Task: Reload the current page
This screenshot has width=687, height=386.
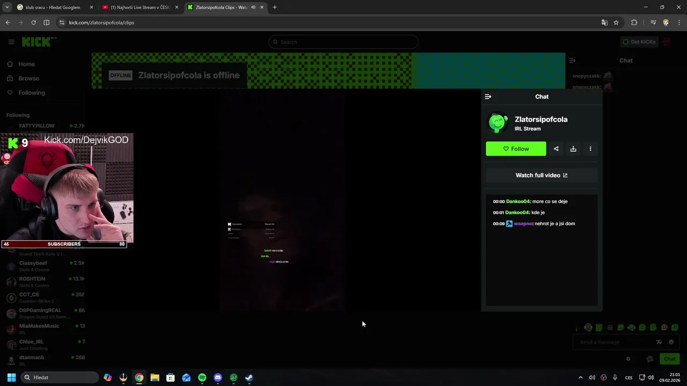Action: click(x=33, y=23)
